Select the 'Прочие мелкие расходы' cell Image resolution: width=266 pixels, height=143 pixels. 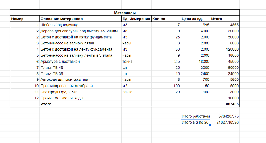(x=81, y=98)
